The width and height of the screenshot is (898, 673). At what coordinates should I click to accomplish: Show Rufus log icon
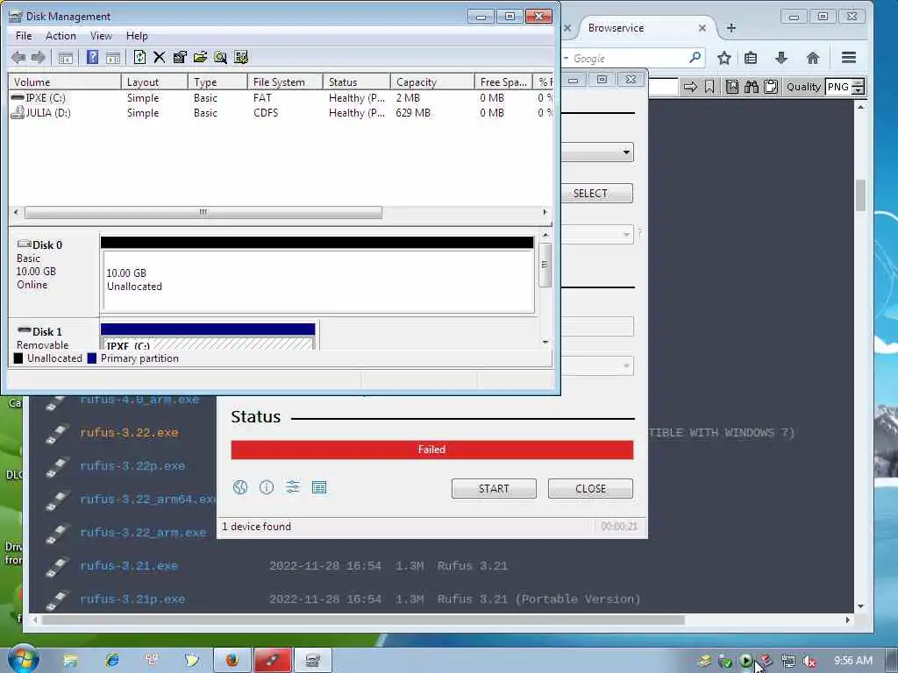pos(319,487)
